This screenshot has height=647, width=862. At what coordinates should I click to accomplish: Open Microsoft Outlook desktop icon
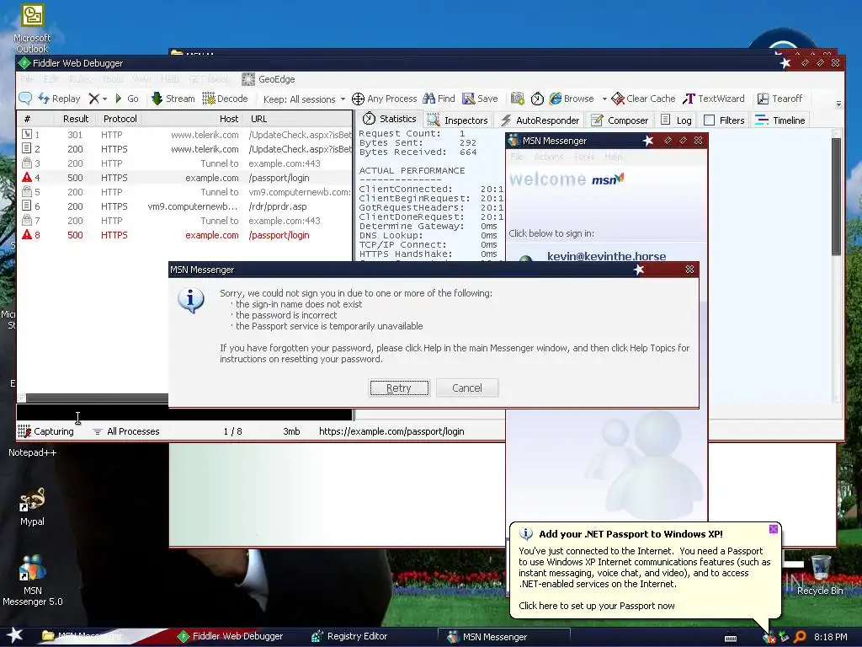(32, 29)
